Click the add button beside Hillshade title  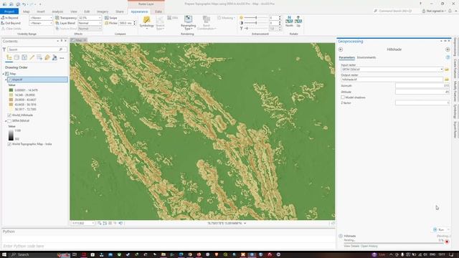(448, 49)
